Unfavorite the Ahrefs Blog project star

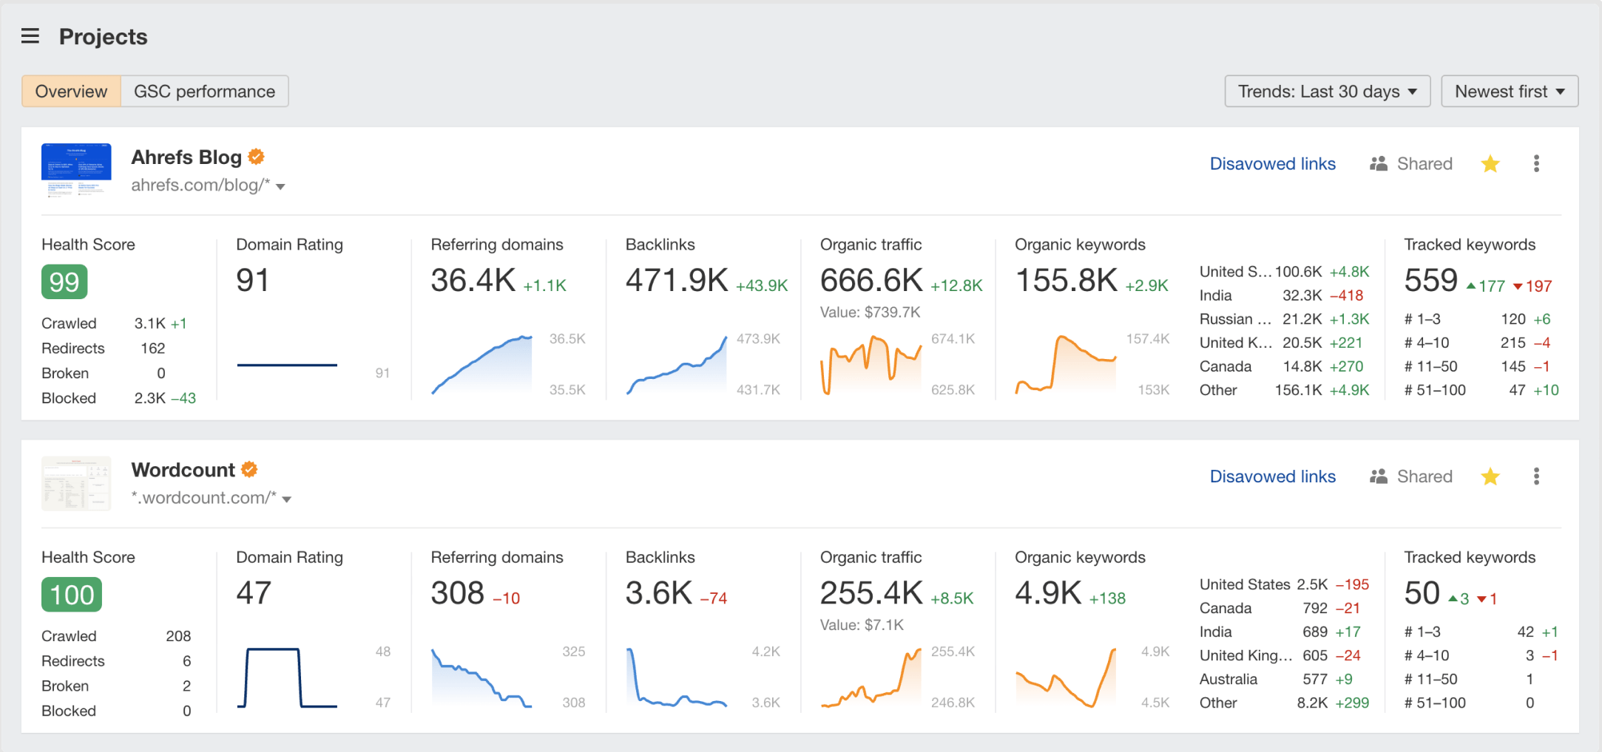pos(1491,163)
